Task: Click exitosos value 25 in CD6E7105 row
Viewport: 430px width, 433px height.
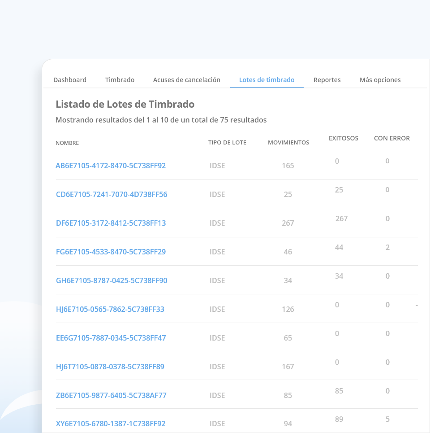Action: (339, 190)
